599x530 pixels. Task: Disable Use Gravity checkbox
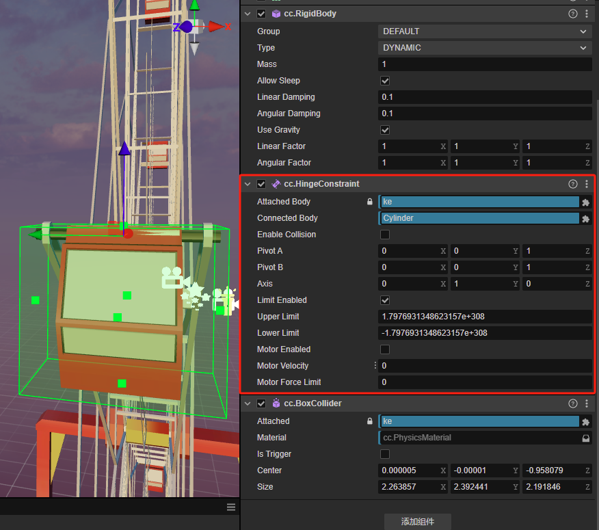coord(385,130)
